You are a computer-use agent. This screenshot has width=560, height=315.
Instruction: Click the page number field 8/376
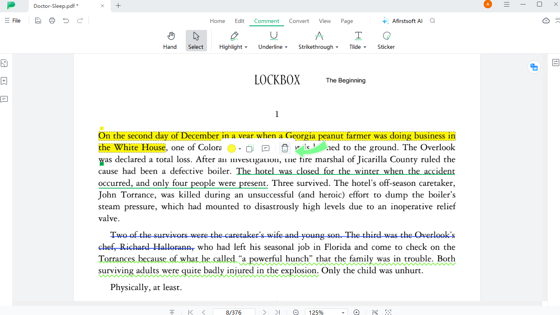234,312
